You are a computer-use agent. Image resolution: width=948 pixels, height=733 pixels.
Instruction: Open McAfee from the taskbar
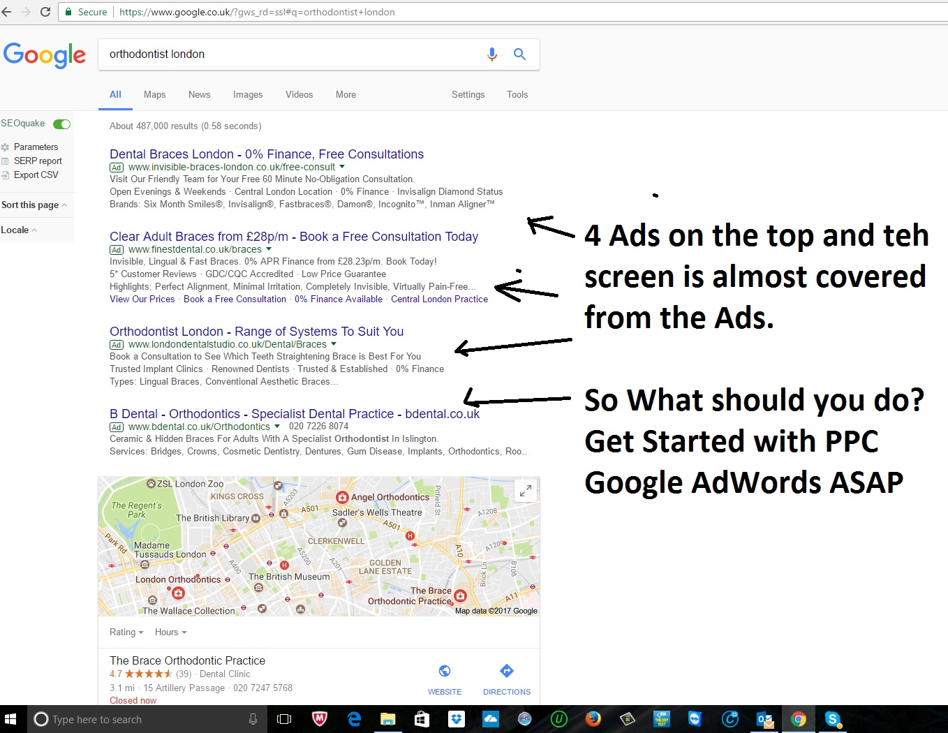[319, 719]
